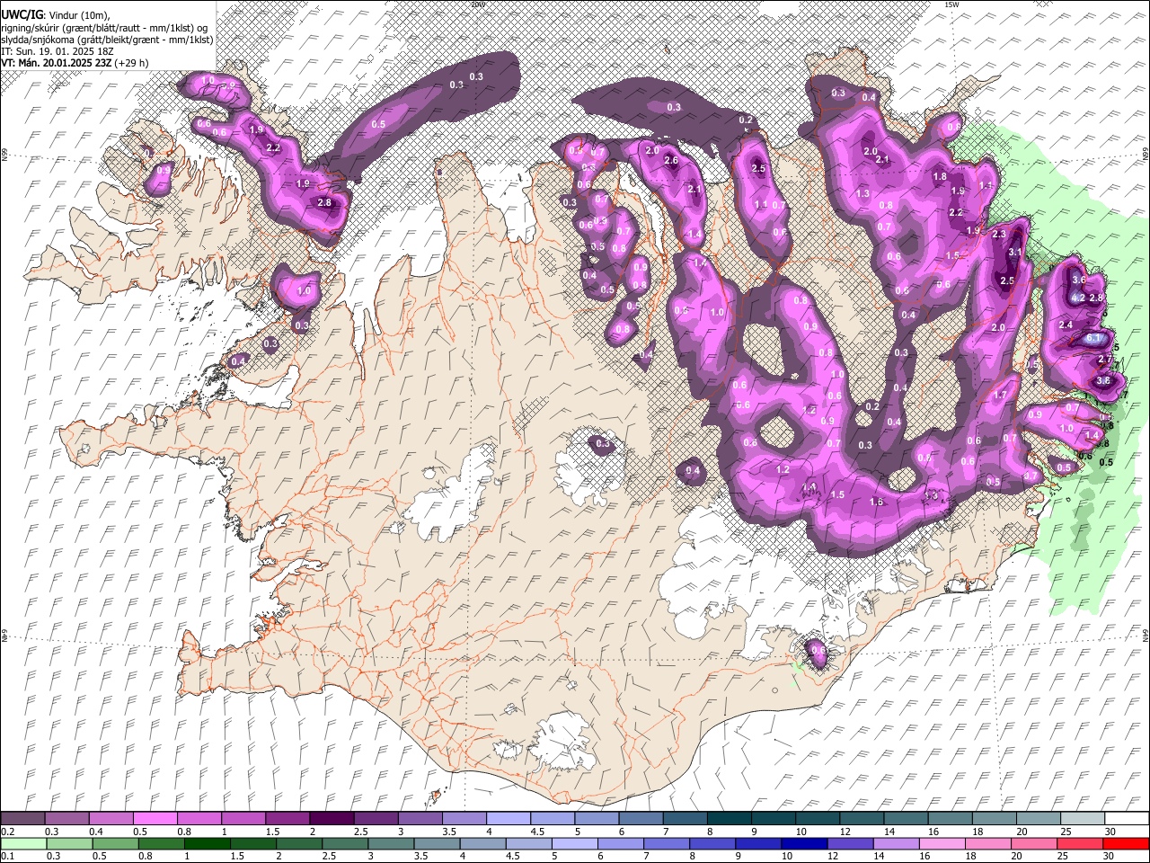This screenshot has width=1150, height=863.
Task: Click the 2.6 precipitation value on map
Action: point(670,160)
